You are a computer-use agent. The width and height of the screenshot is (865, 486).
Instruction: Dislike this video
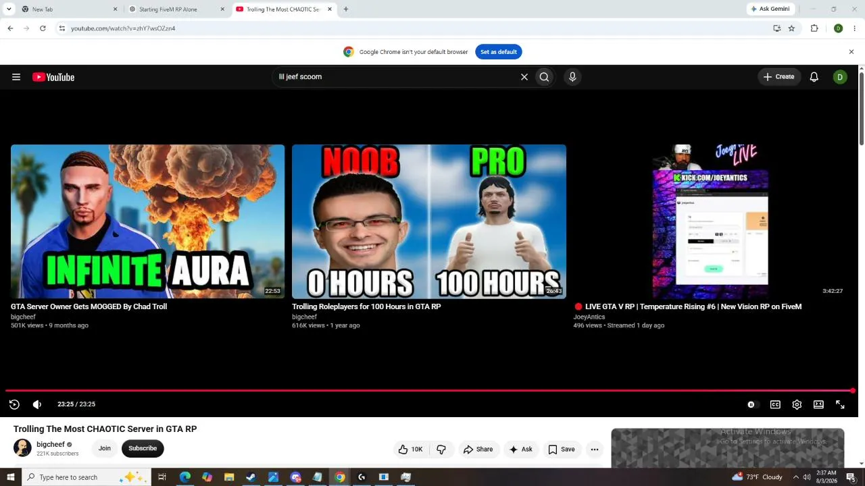point(441,450)
